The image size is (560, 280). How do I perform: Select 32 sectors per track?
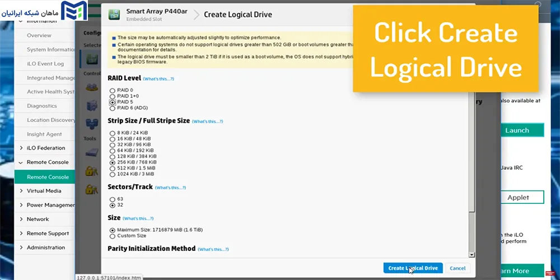point(113,206)
